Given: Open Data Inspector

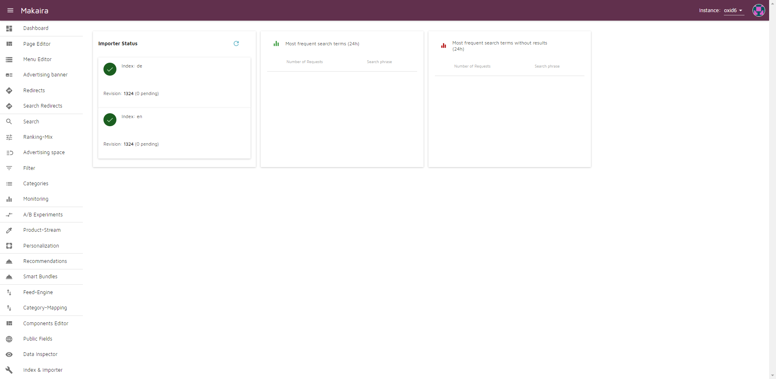Looking at the screenshot, I should (x=41, y=354).
